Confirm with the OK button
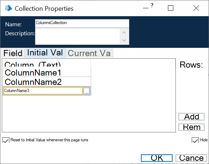The image size is (209, 164). 157,158
